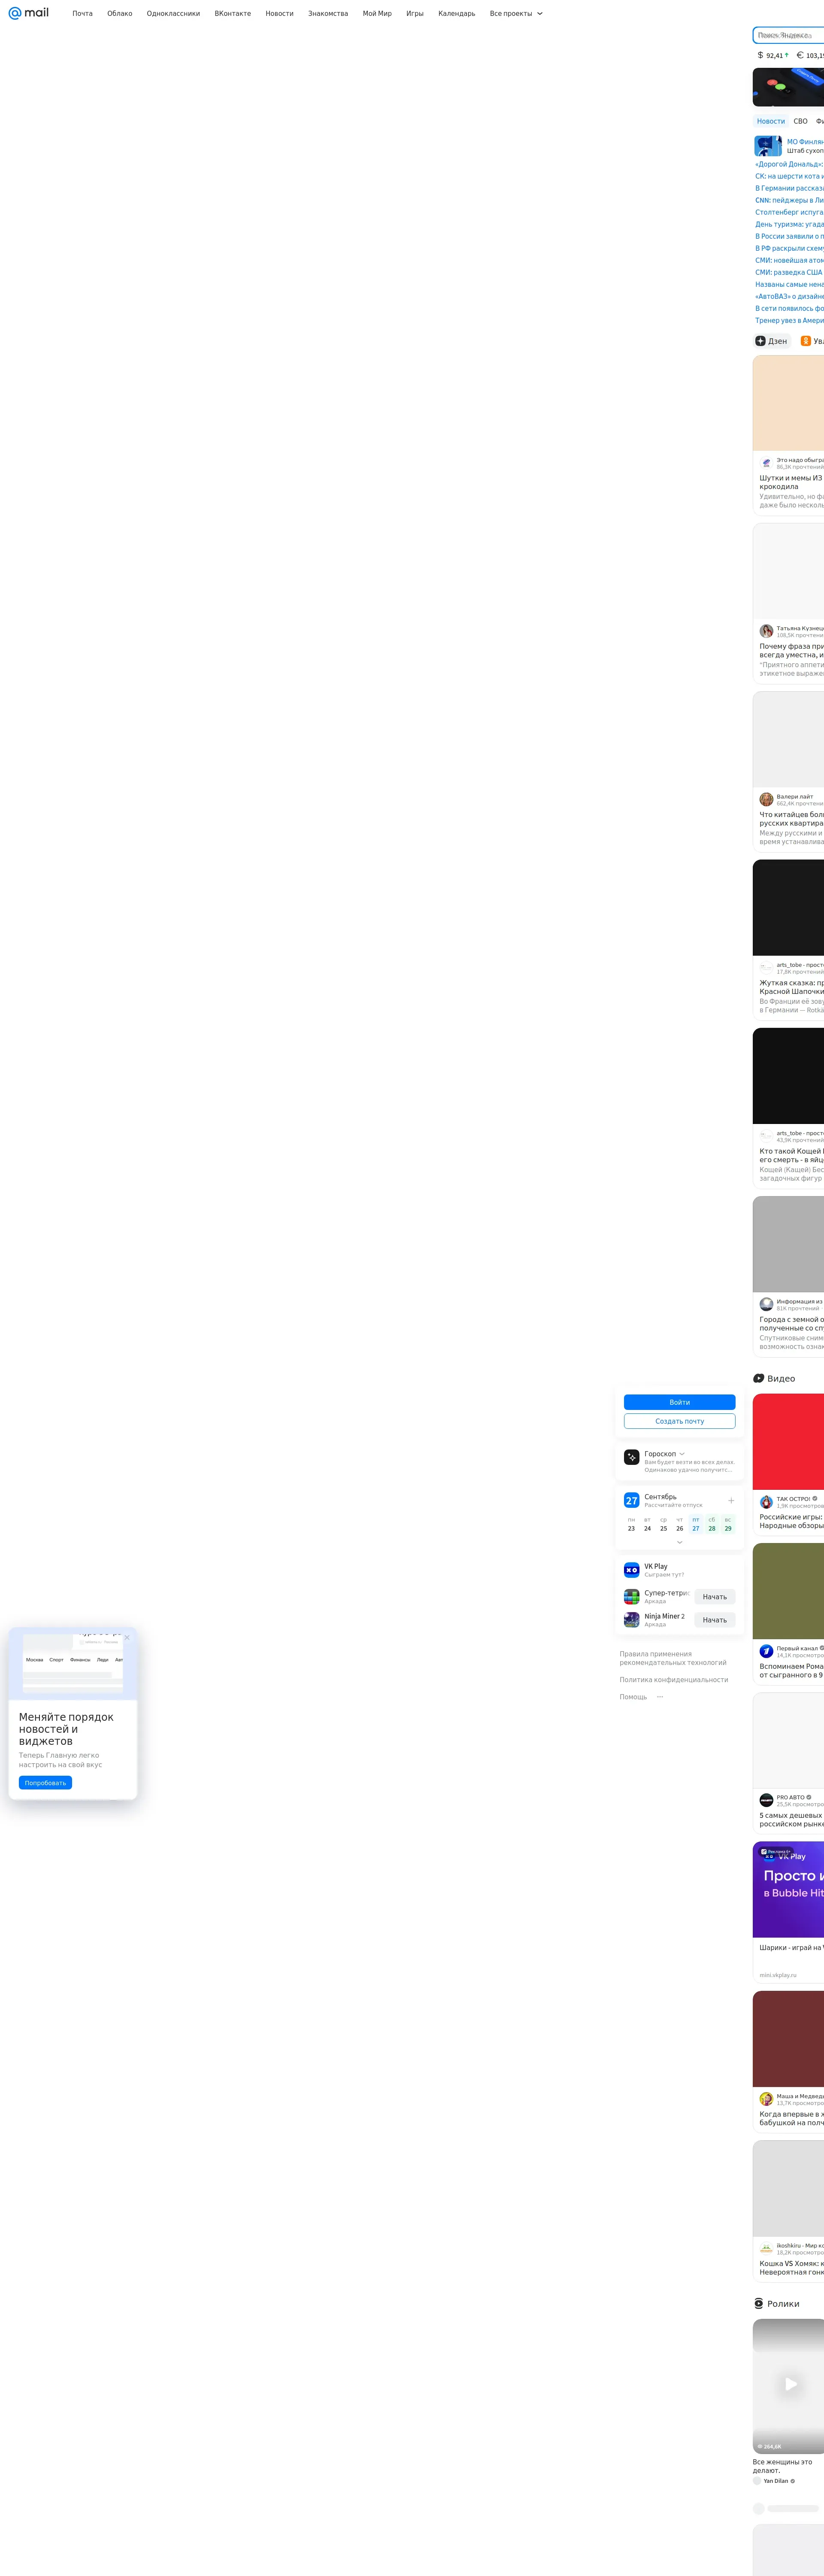
Task: Click the Mail.ru logo
Action: point(28,13)
